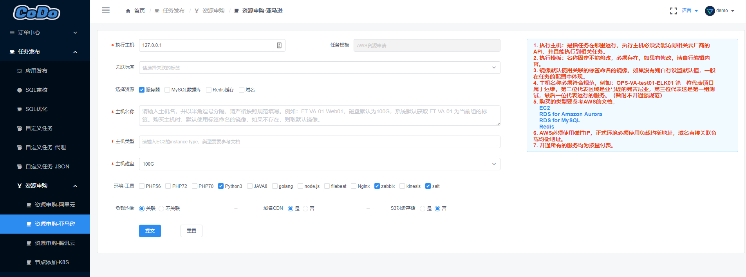This screenshot has width=746, height=277.
Task: Open the 主机磁盘 100G dropdown
Action: [x=320, y=164]
